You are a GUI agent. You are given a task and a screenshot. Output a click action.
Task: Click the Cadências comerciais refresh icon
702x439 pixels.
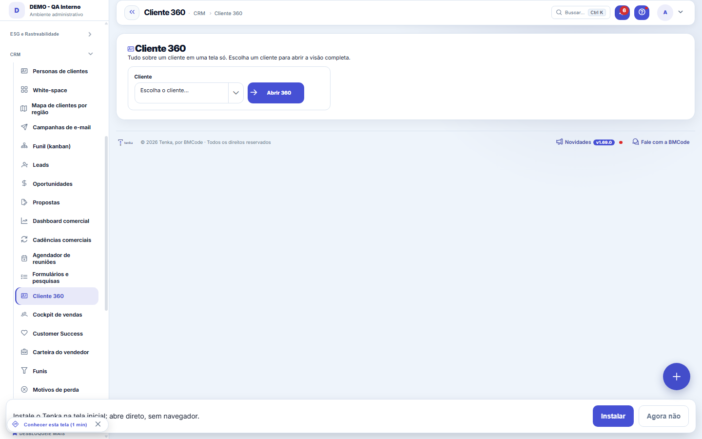click(24, 239)
